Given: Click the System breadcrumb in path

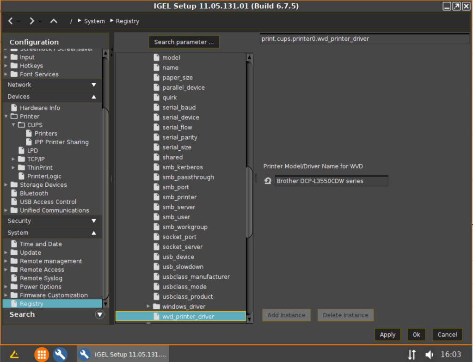Looking at the screenshot, I should tap(94, 21).
